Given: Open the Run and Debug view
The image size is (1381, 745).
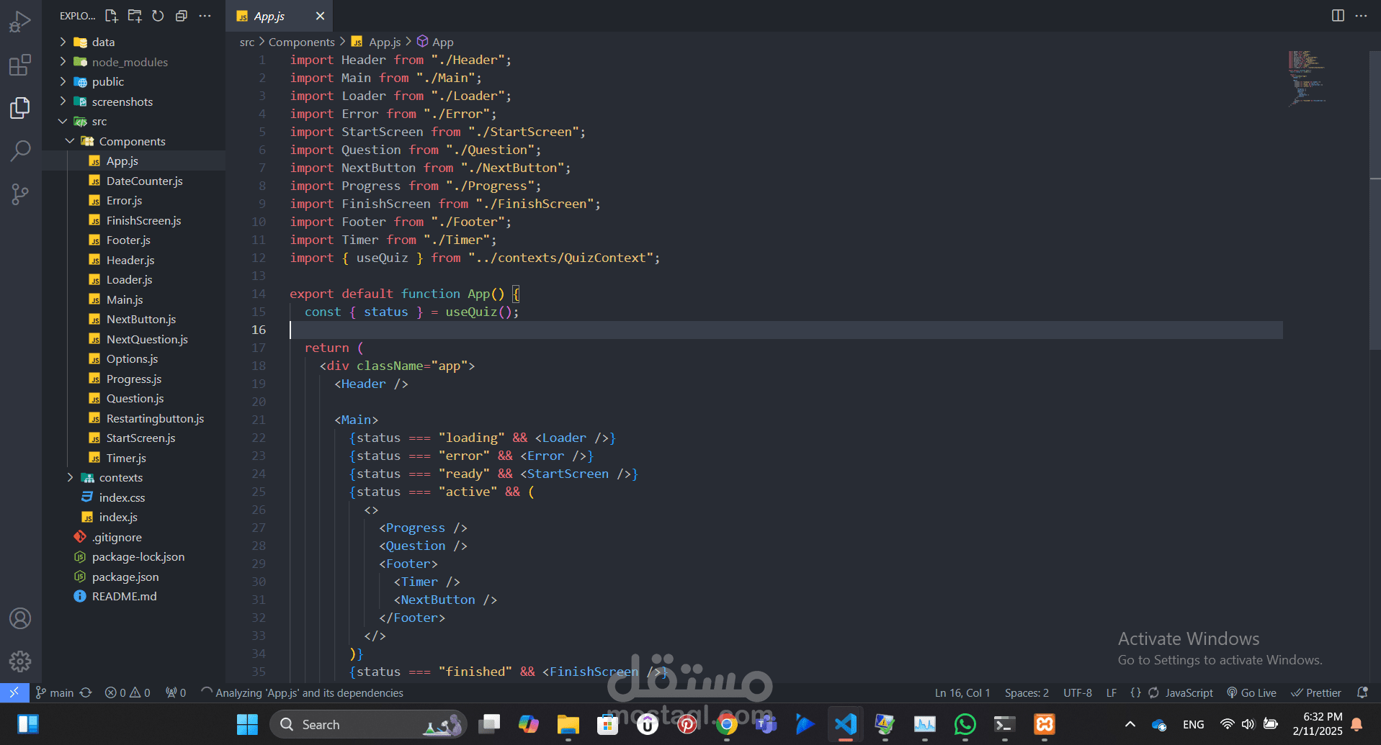Looking at the screenshot, I should (20, 22).
